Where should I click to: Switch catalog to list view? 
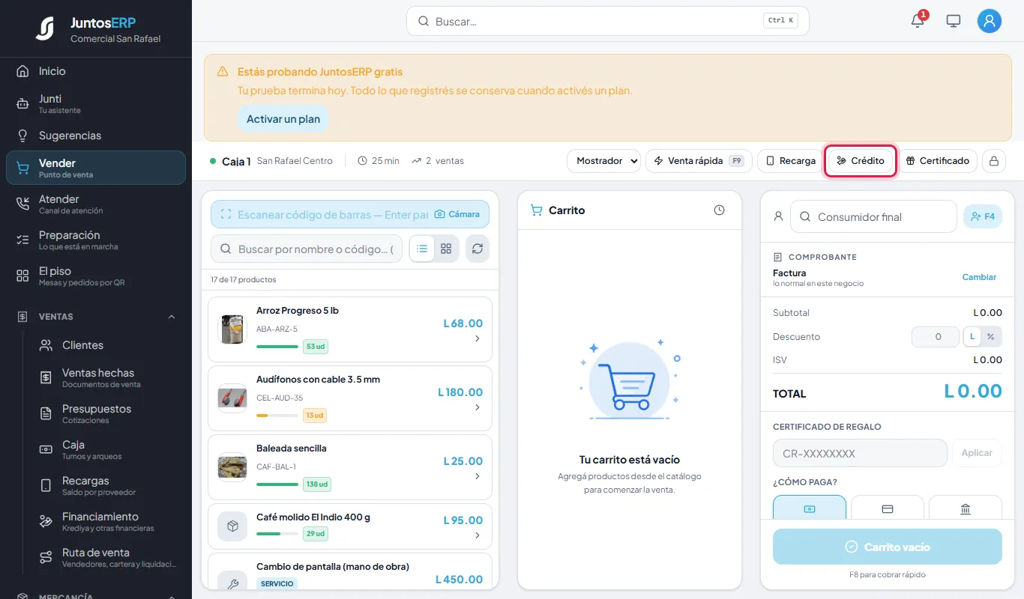(x=422, y=249)
